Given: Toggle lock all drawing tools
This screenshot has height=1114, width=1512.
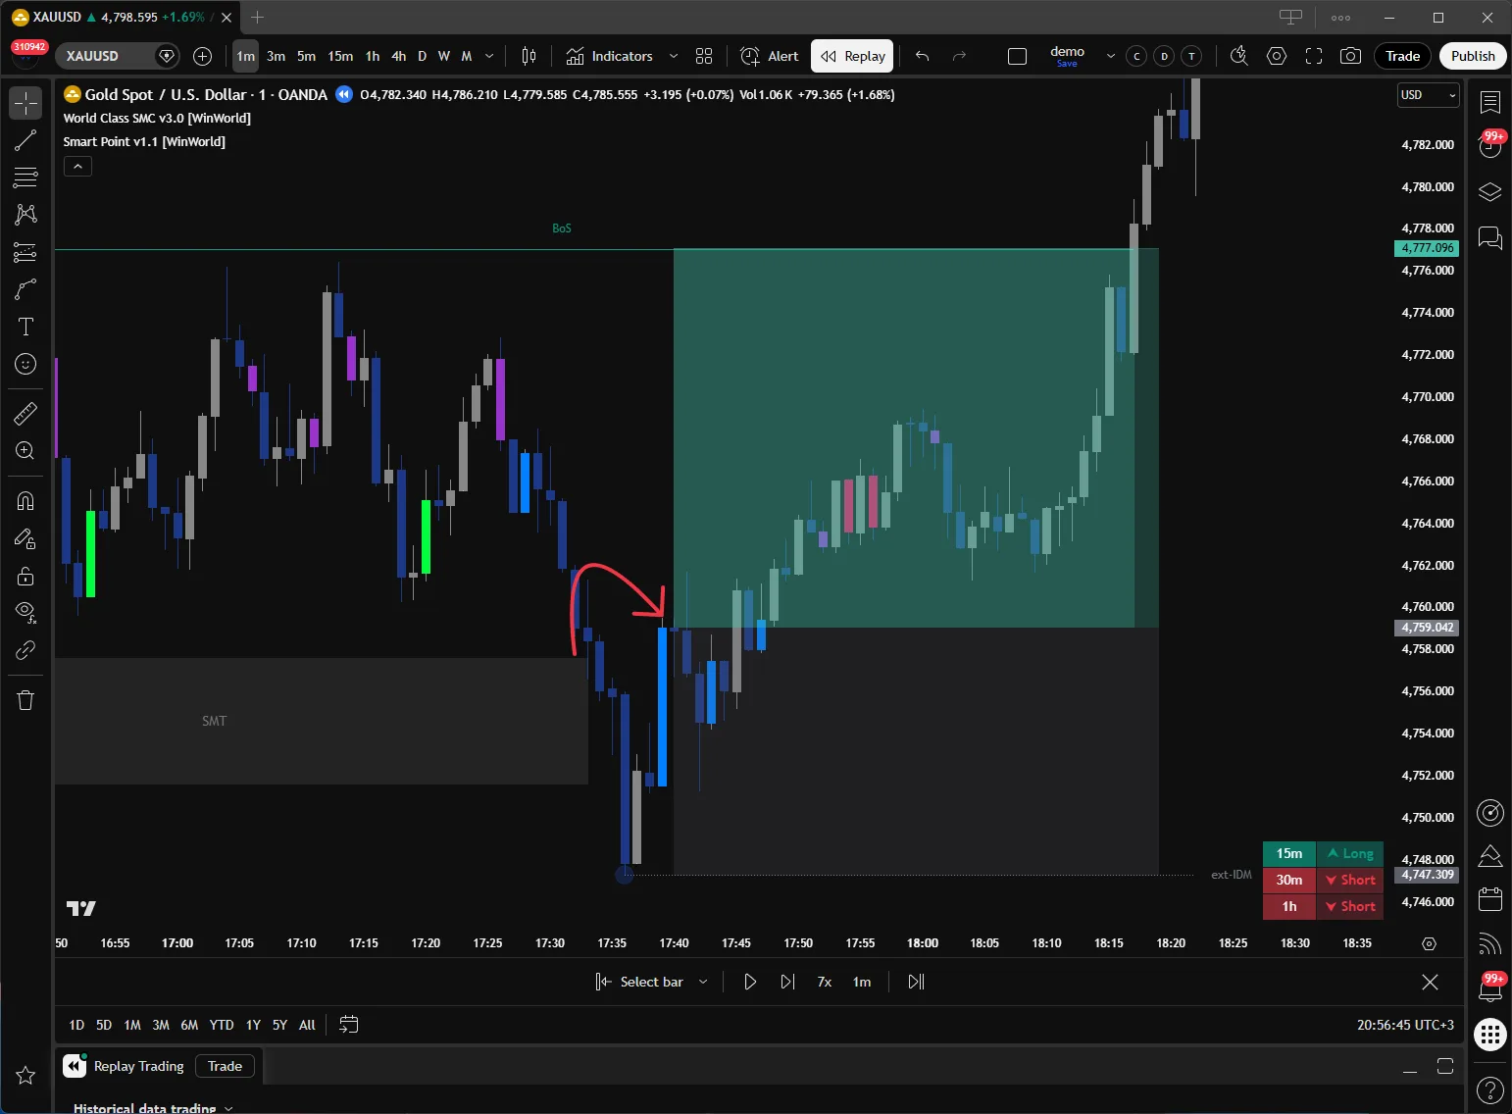Looking at the screenshot, I should (x=25, y=576).
